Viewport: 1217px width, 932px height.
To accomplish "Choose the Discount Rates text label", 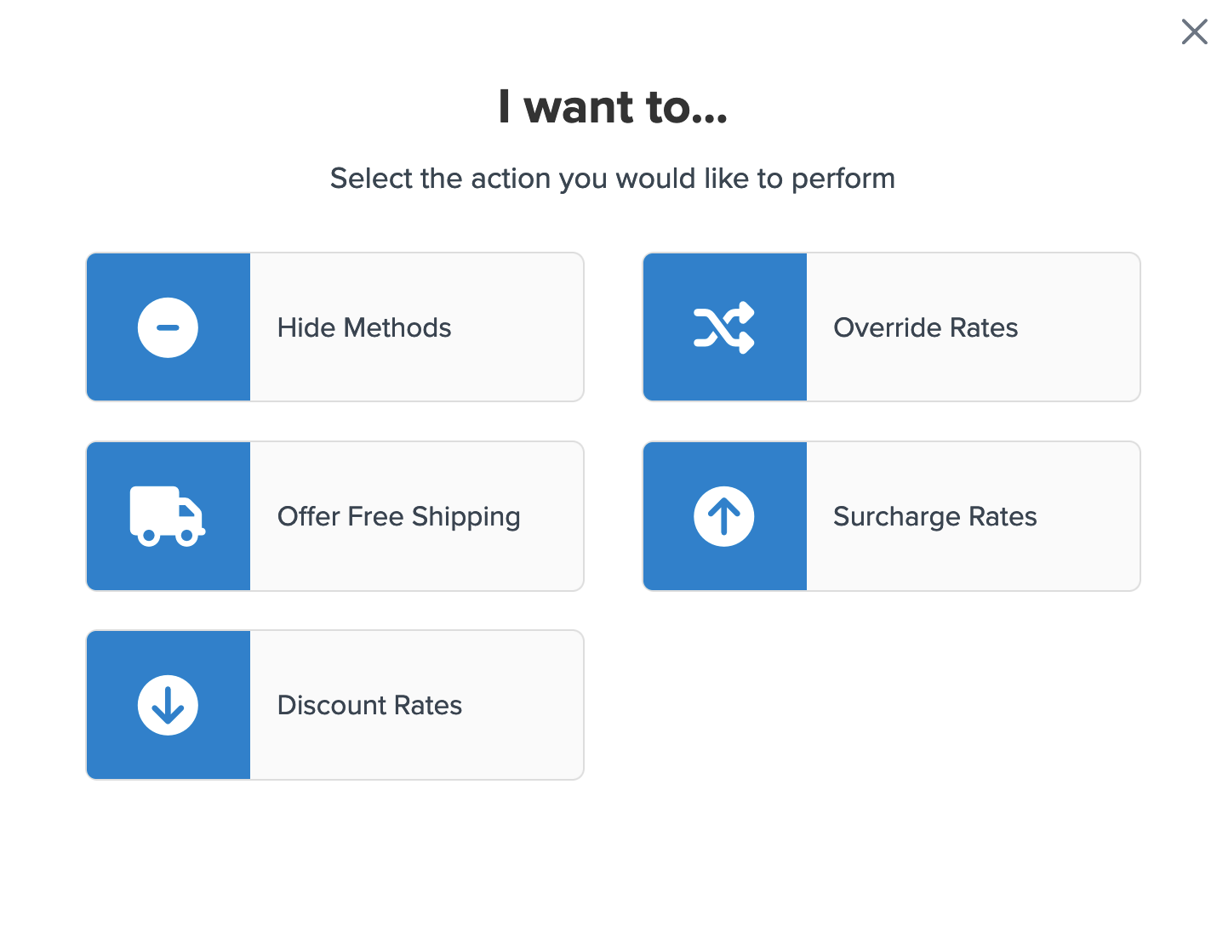I will [369, 706].
